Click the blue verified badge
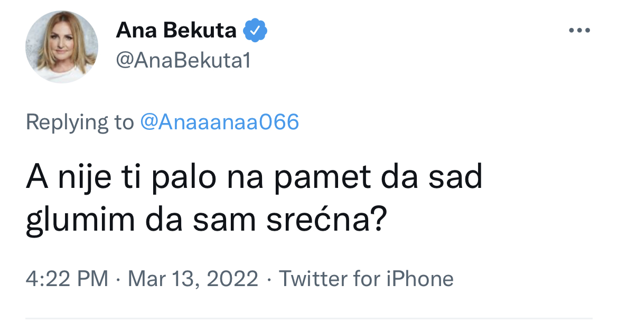Viewport: 618px width, 332px height. tap(255, 30)
